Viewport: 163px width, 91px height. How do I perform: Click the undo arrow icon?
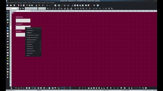tap(39, 5)
